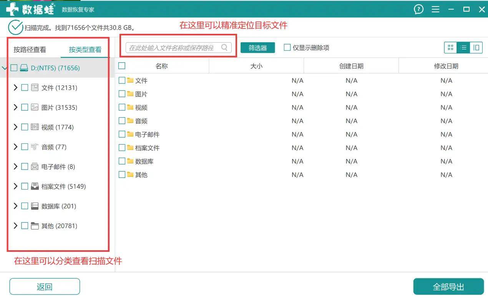The width and height of the screenshot is (488, 301).
Task: Click the magnifier icon in search box
Action: click(x=224, y=47)
